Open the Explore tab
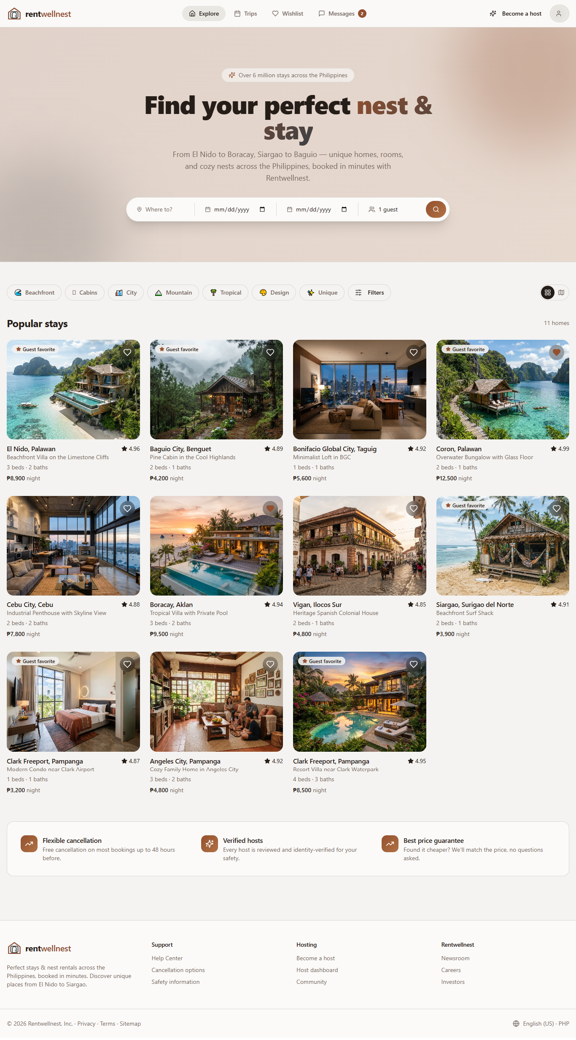 (x=204, y=14)
